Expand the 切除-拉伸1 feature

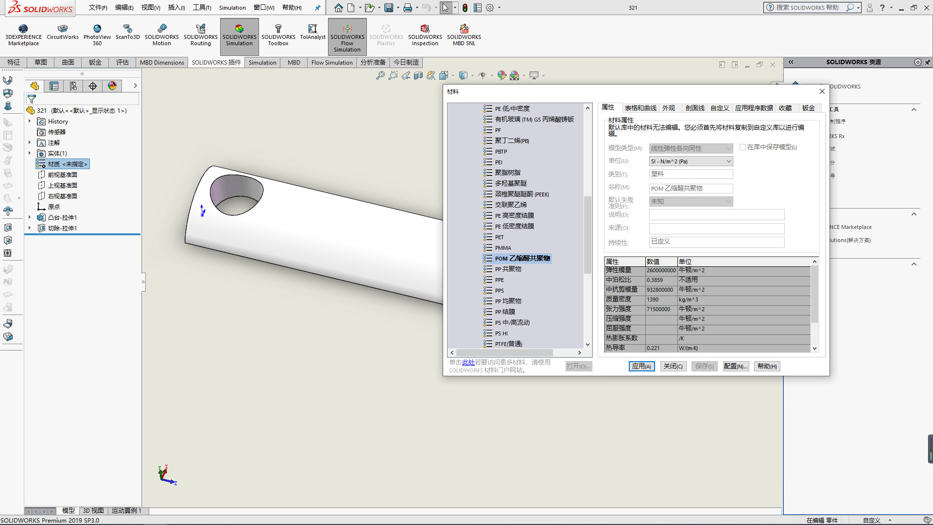[x=30, y=228]
